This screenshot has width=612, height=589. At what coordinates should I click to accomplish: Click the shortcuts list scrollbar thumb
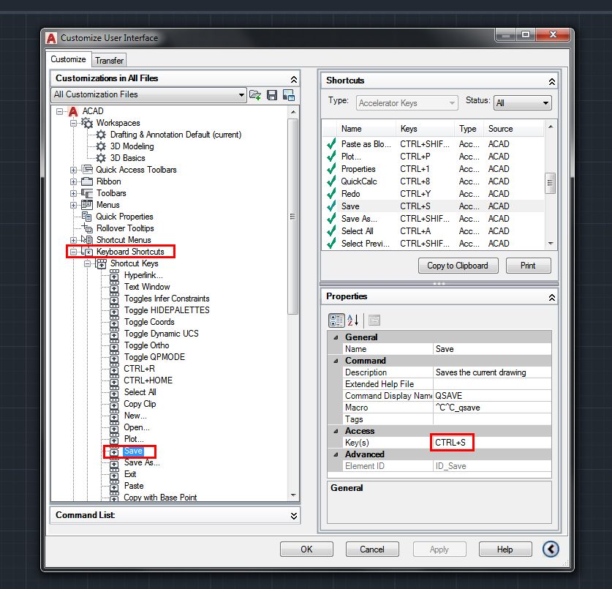(550, 183)
